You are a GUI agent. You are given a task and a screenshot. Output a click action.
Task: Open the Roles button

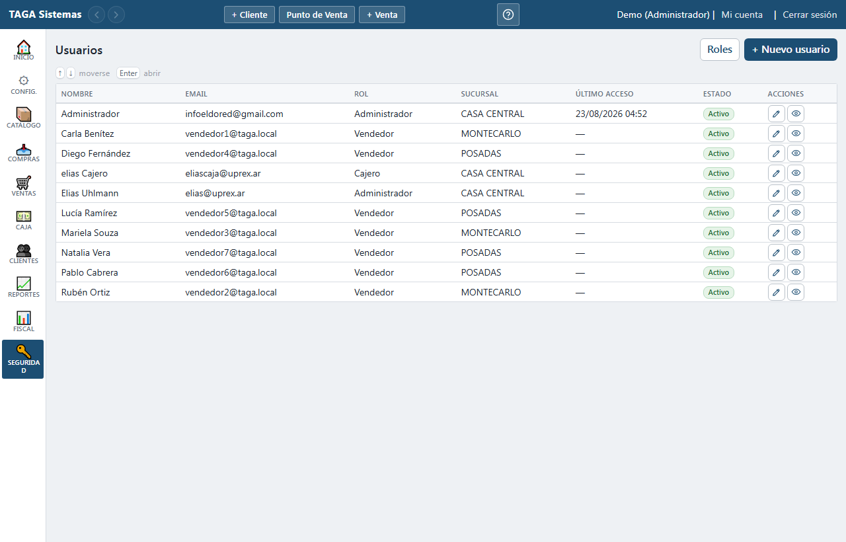[x=720, y=50]
